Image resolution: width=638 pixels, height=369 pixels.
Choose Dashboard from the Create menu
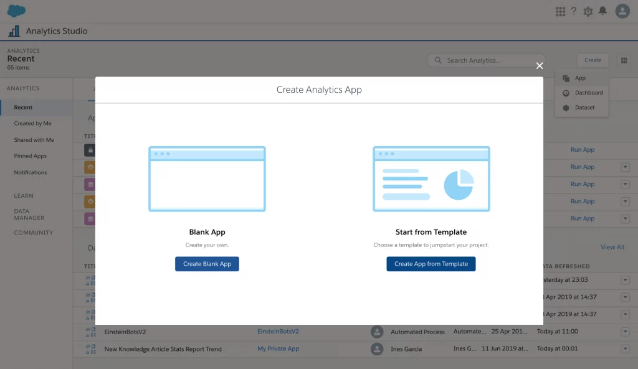[582, 93]
